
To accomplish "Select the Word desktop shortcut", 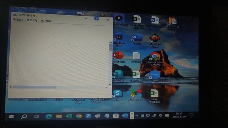I will pos(137,39).
